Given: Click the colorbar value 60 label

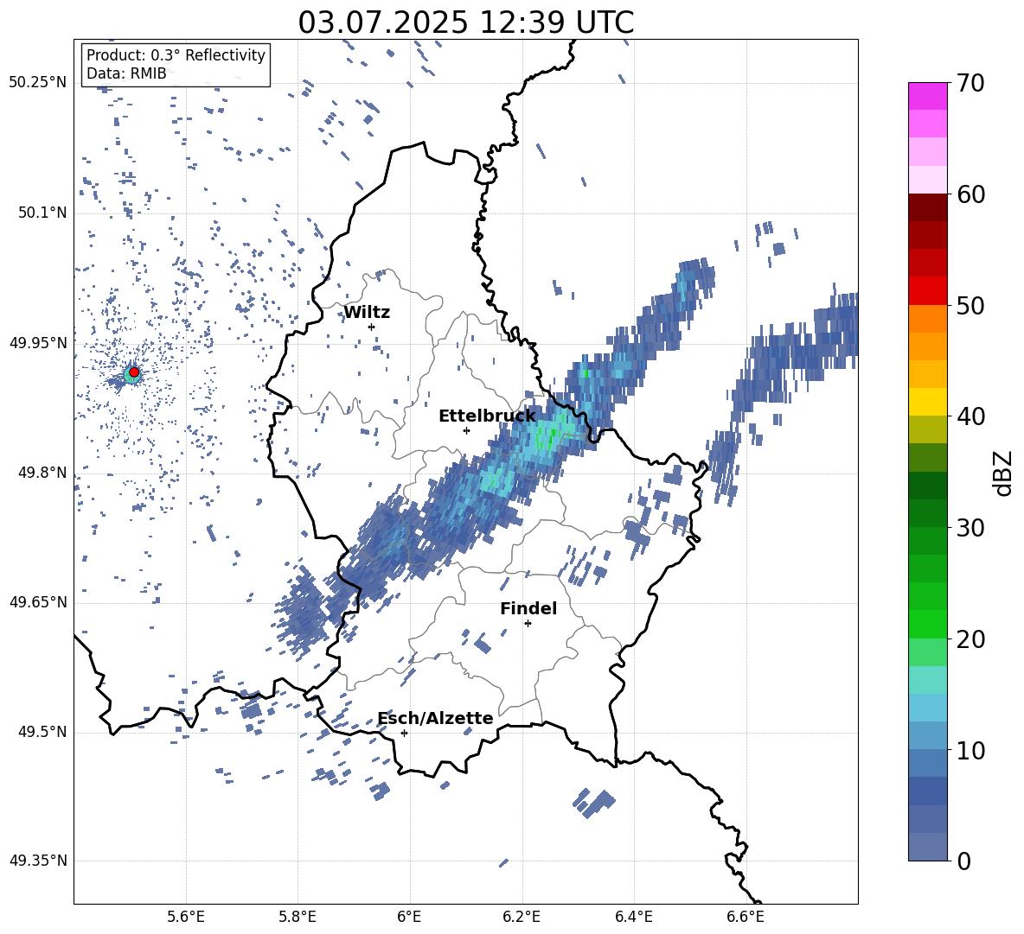Looking at the screenshot, I should [x=970, y=194].
